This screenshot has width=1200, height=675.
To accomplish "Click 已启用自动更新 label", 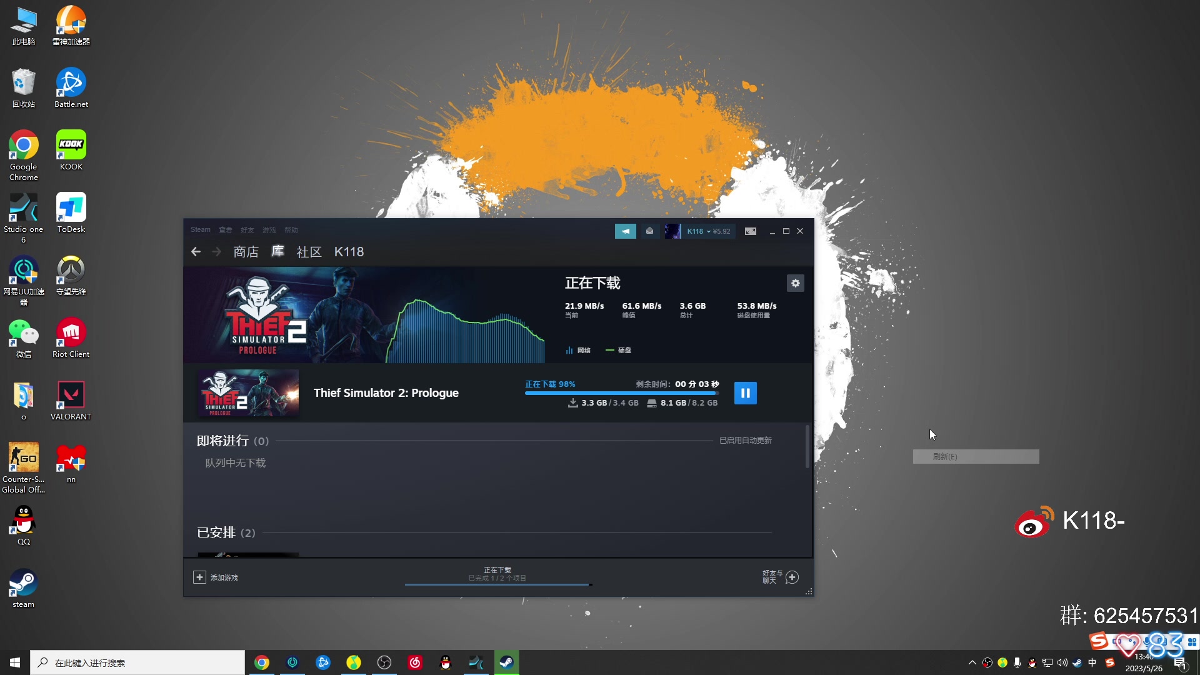I will pos(745,441).
